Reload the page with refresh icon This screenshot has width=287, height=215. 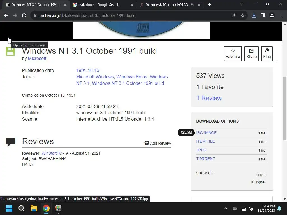[x=24, y=16]
